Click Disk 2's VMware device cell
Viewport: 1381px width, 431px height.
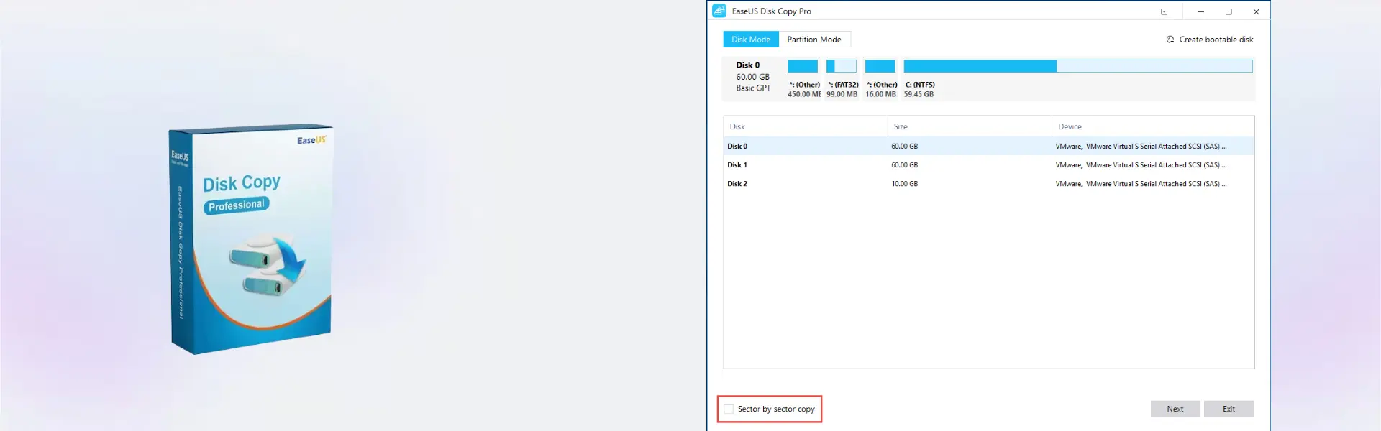coord(1141,184)
